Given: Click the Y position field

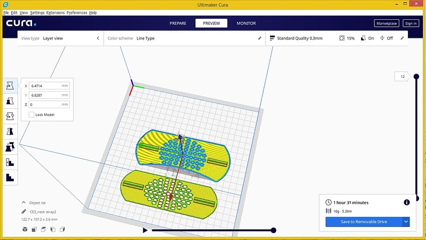Looking at the screenshot, I should [49, 95].
